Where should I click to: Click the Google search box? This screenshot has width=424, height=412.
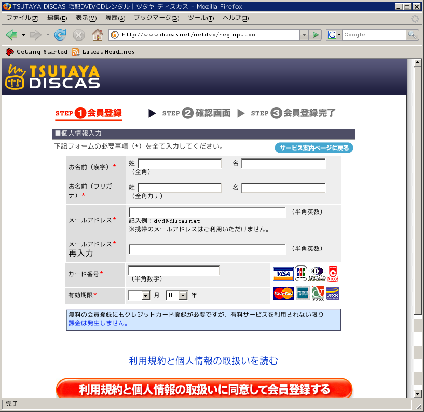[x=374, y=35]
